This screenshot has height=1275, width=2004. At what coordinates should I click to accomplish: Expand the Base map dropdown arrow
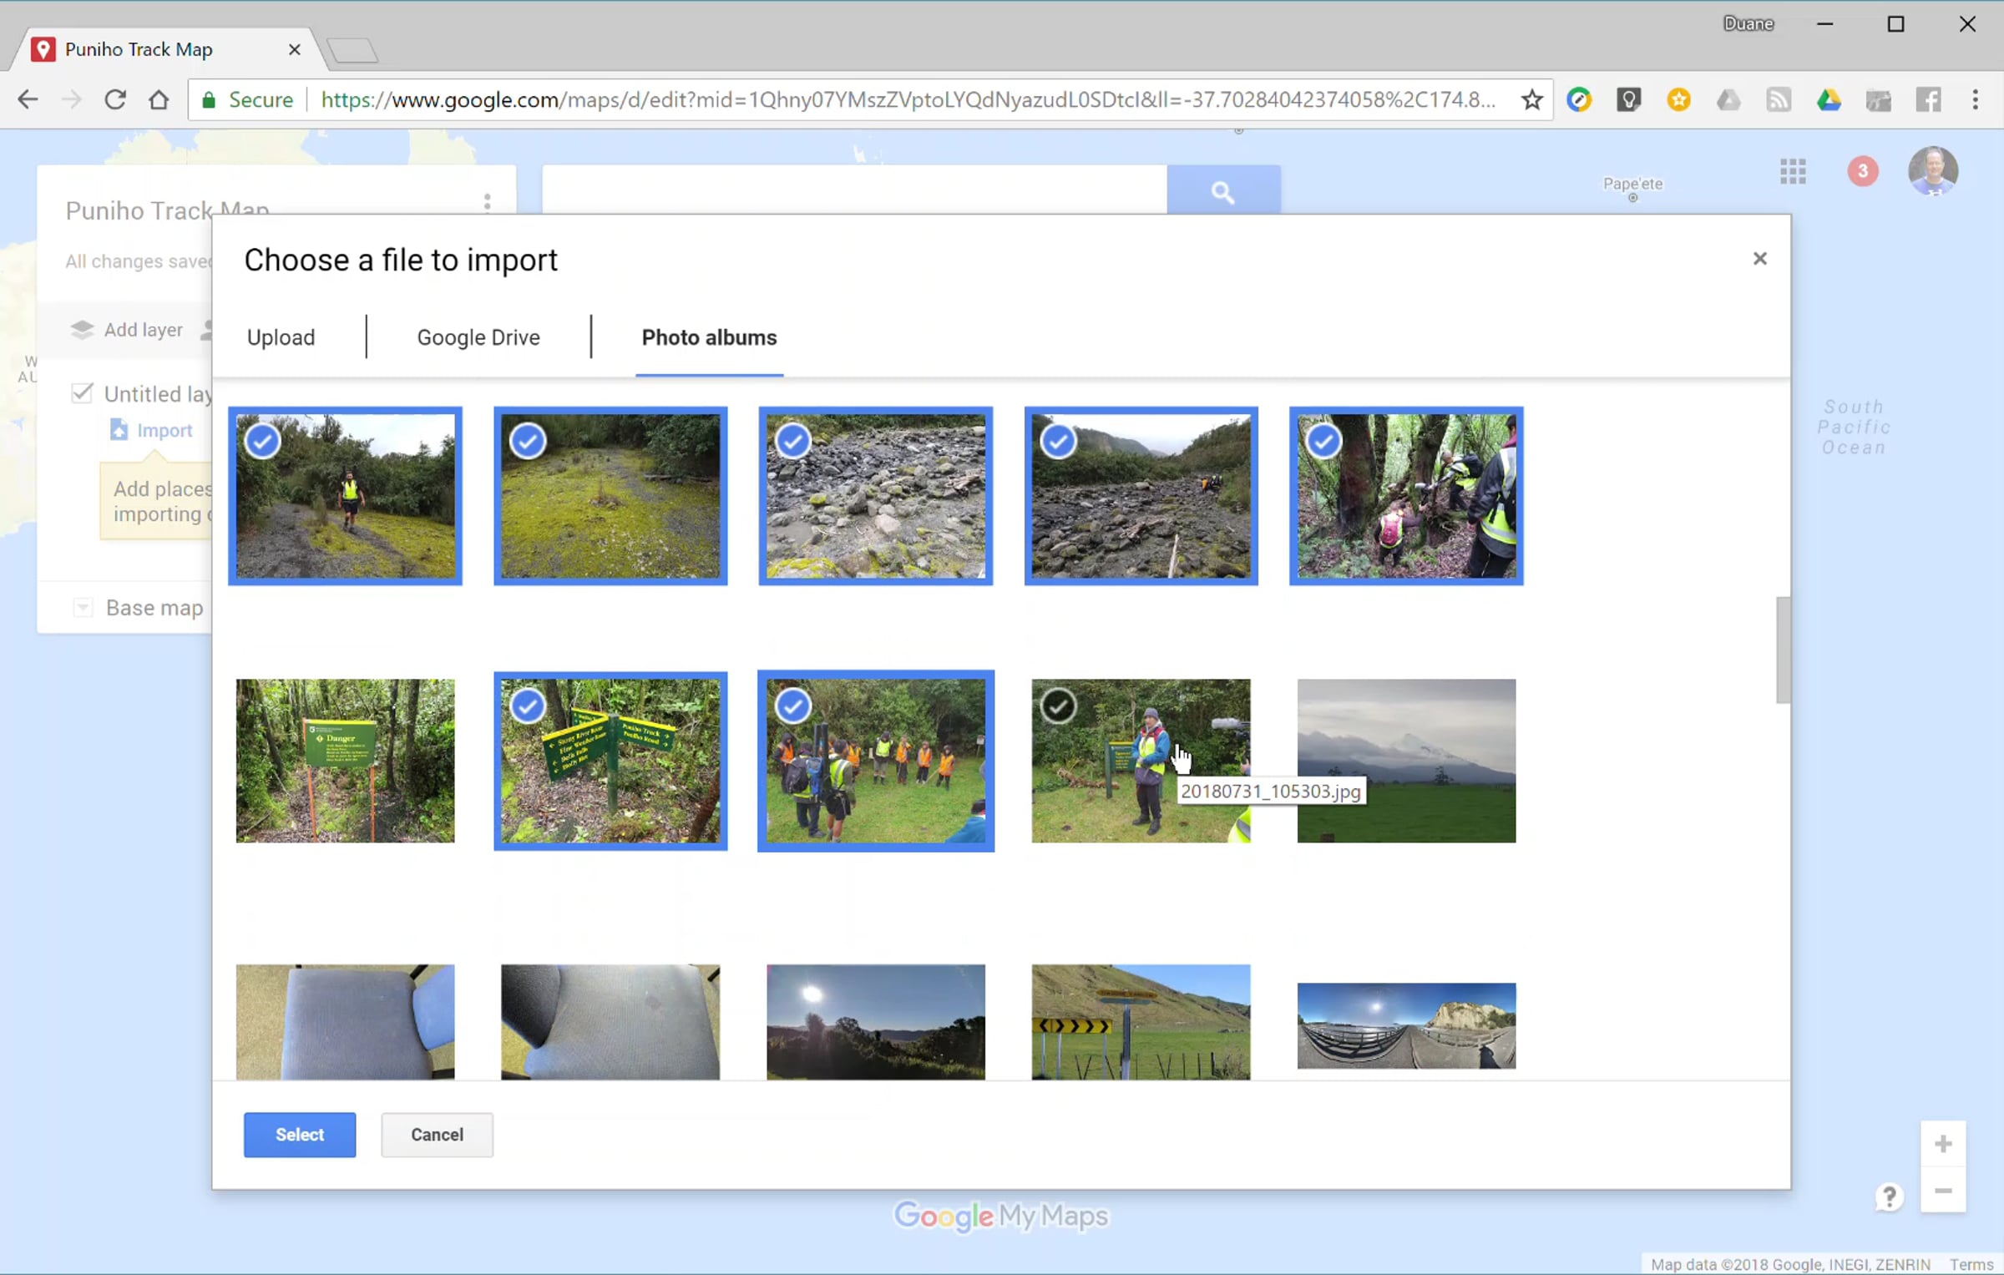click(x=83, y=607)
